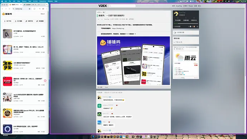
Task: Click the pink floating button beside red podcast
Action: click(x=45, y=80)
